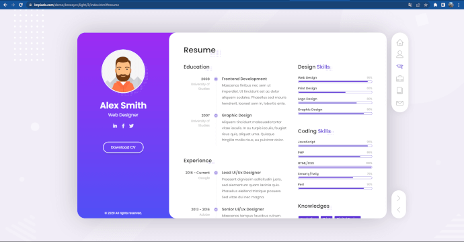This screenshot has height=242, width=464.
Task: Select the Resume graduation cap icon
Action: click(400, 67)
